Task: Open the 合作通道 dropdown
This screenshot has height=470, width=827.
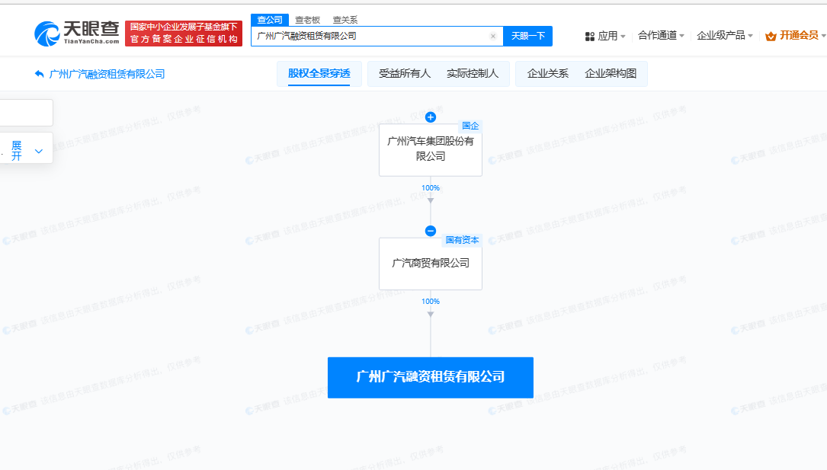Action: (661, 36)
